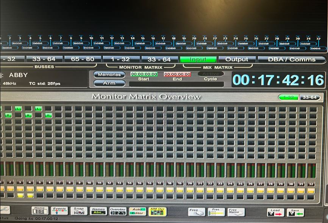This screenshot has width=328, height=223.
Task: Click the level meter above channel 18
Action: 170,170
